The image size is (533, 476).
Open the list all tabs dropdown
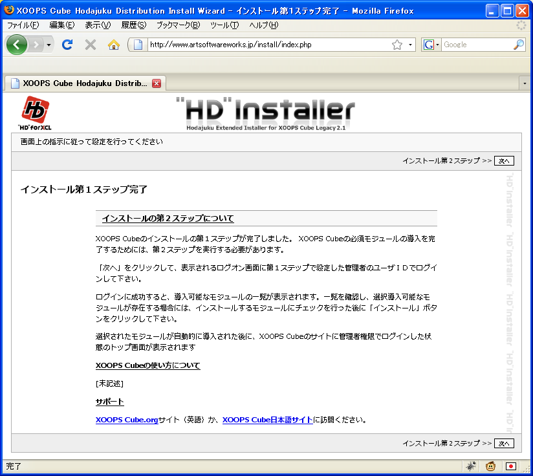pyautogui.click(x=525, y=83)
